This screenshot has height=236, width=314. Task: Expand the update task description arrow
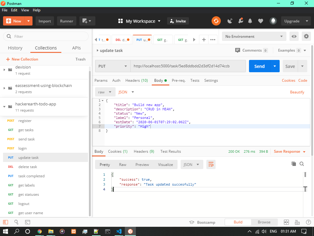[x=98, y=51]
